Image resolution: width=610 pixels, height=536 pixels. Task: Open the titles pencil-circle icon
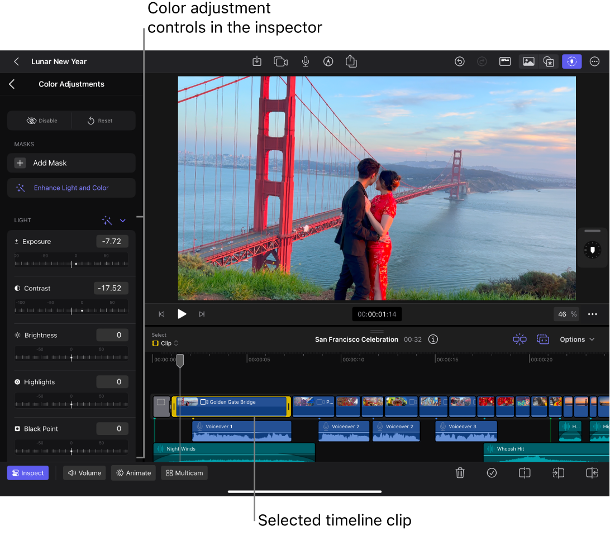(x=328, y=61)
